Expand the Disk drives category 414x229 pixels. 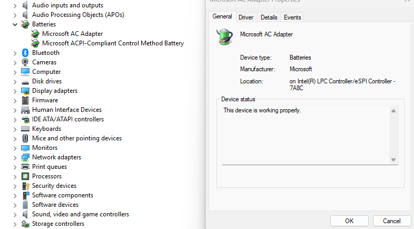click(15, 82)
